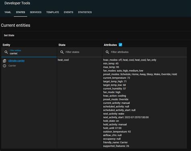Untick the Attributes checkbox
191x151 pixels.
pyautogui.click(x=120, y=45)
